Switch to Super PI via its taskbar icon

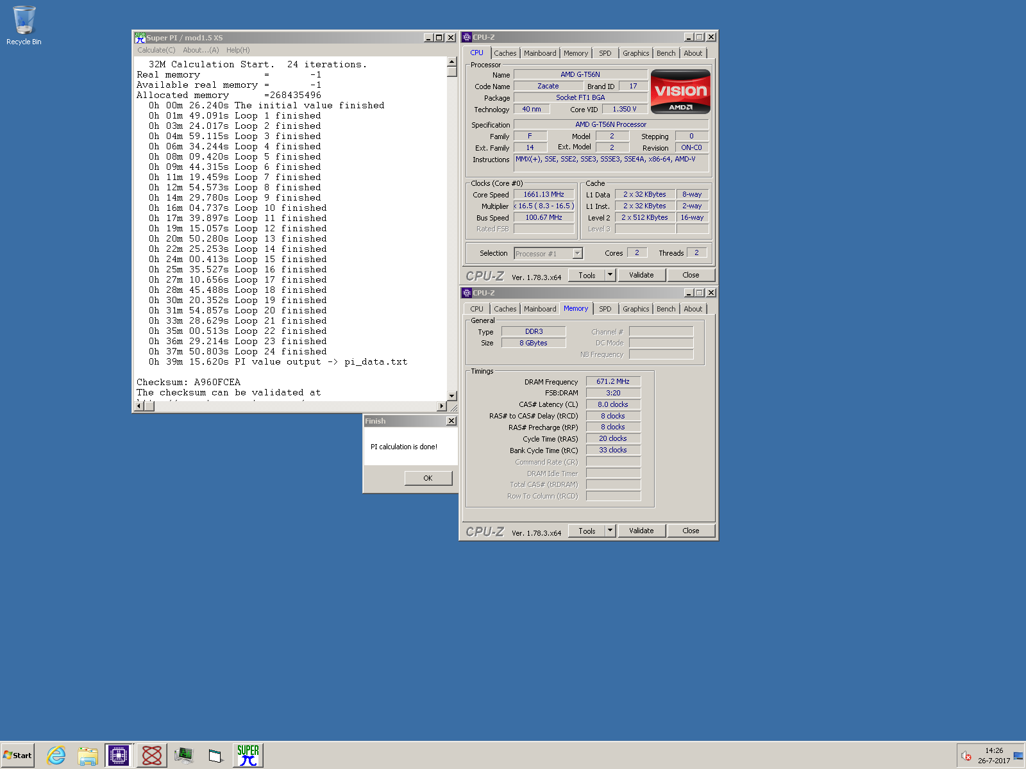pyautogui.click(x=248, y=756)
